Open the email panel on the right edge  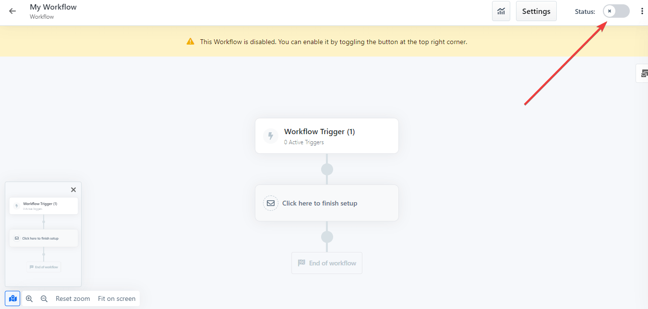pyautogui.click(x=644, y=73)
